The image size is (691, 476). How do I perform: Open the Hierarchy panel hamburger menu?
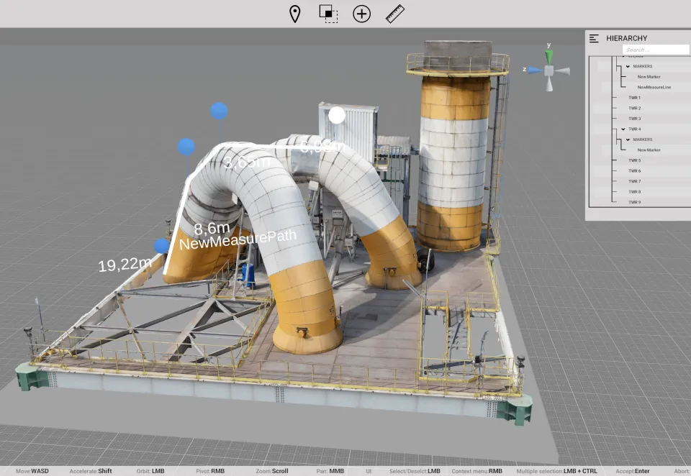pos(594,38)
